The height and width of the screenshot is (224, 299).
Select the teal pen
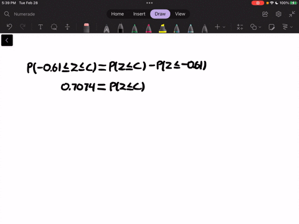tap(176, 29)
